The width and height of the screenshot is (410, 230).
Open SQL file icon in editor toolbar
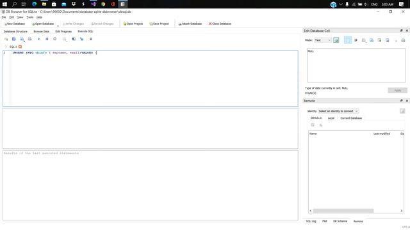14,39
